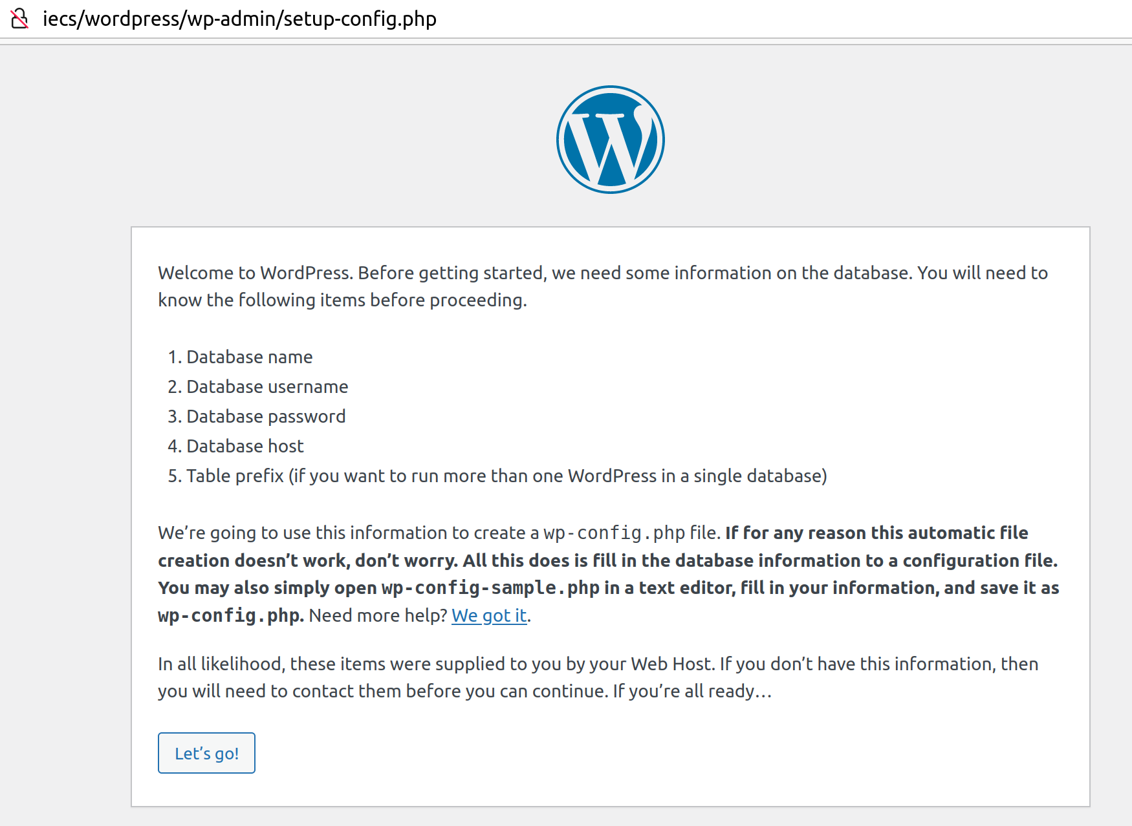Screen dimensions: 1132x826
Task: Click the "Database password" list item
Action: [266, 416]
